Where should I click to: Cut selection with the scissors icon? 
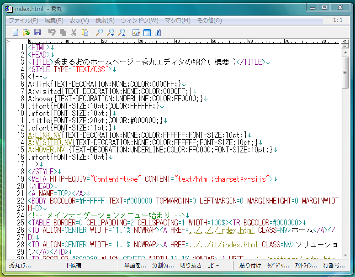tap(74, 32)
